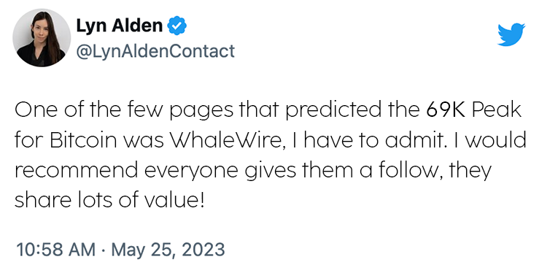Click the dot separator between time and date
Viewport: 550px width, 265px height.
pos(104,250)
